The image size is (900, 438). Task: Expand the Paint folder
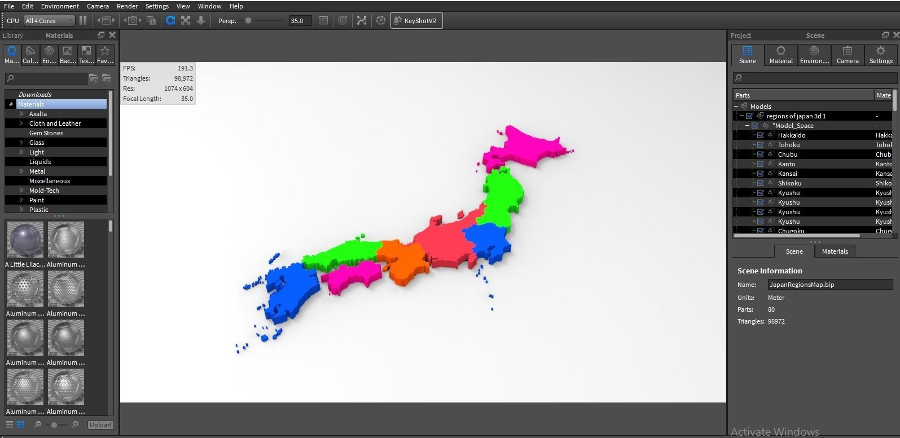click(21, 200)
